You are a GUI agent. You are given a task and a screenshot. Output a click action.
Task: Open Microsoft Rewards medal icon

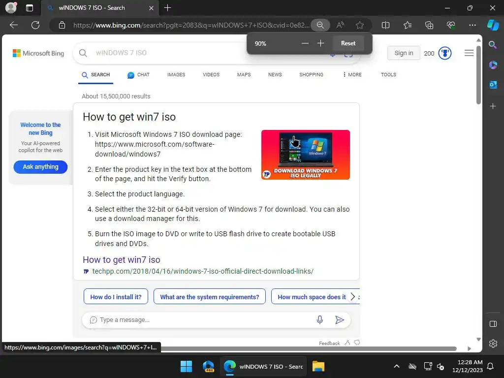[445, 53]
